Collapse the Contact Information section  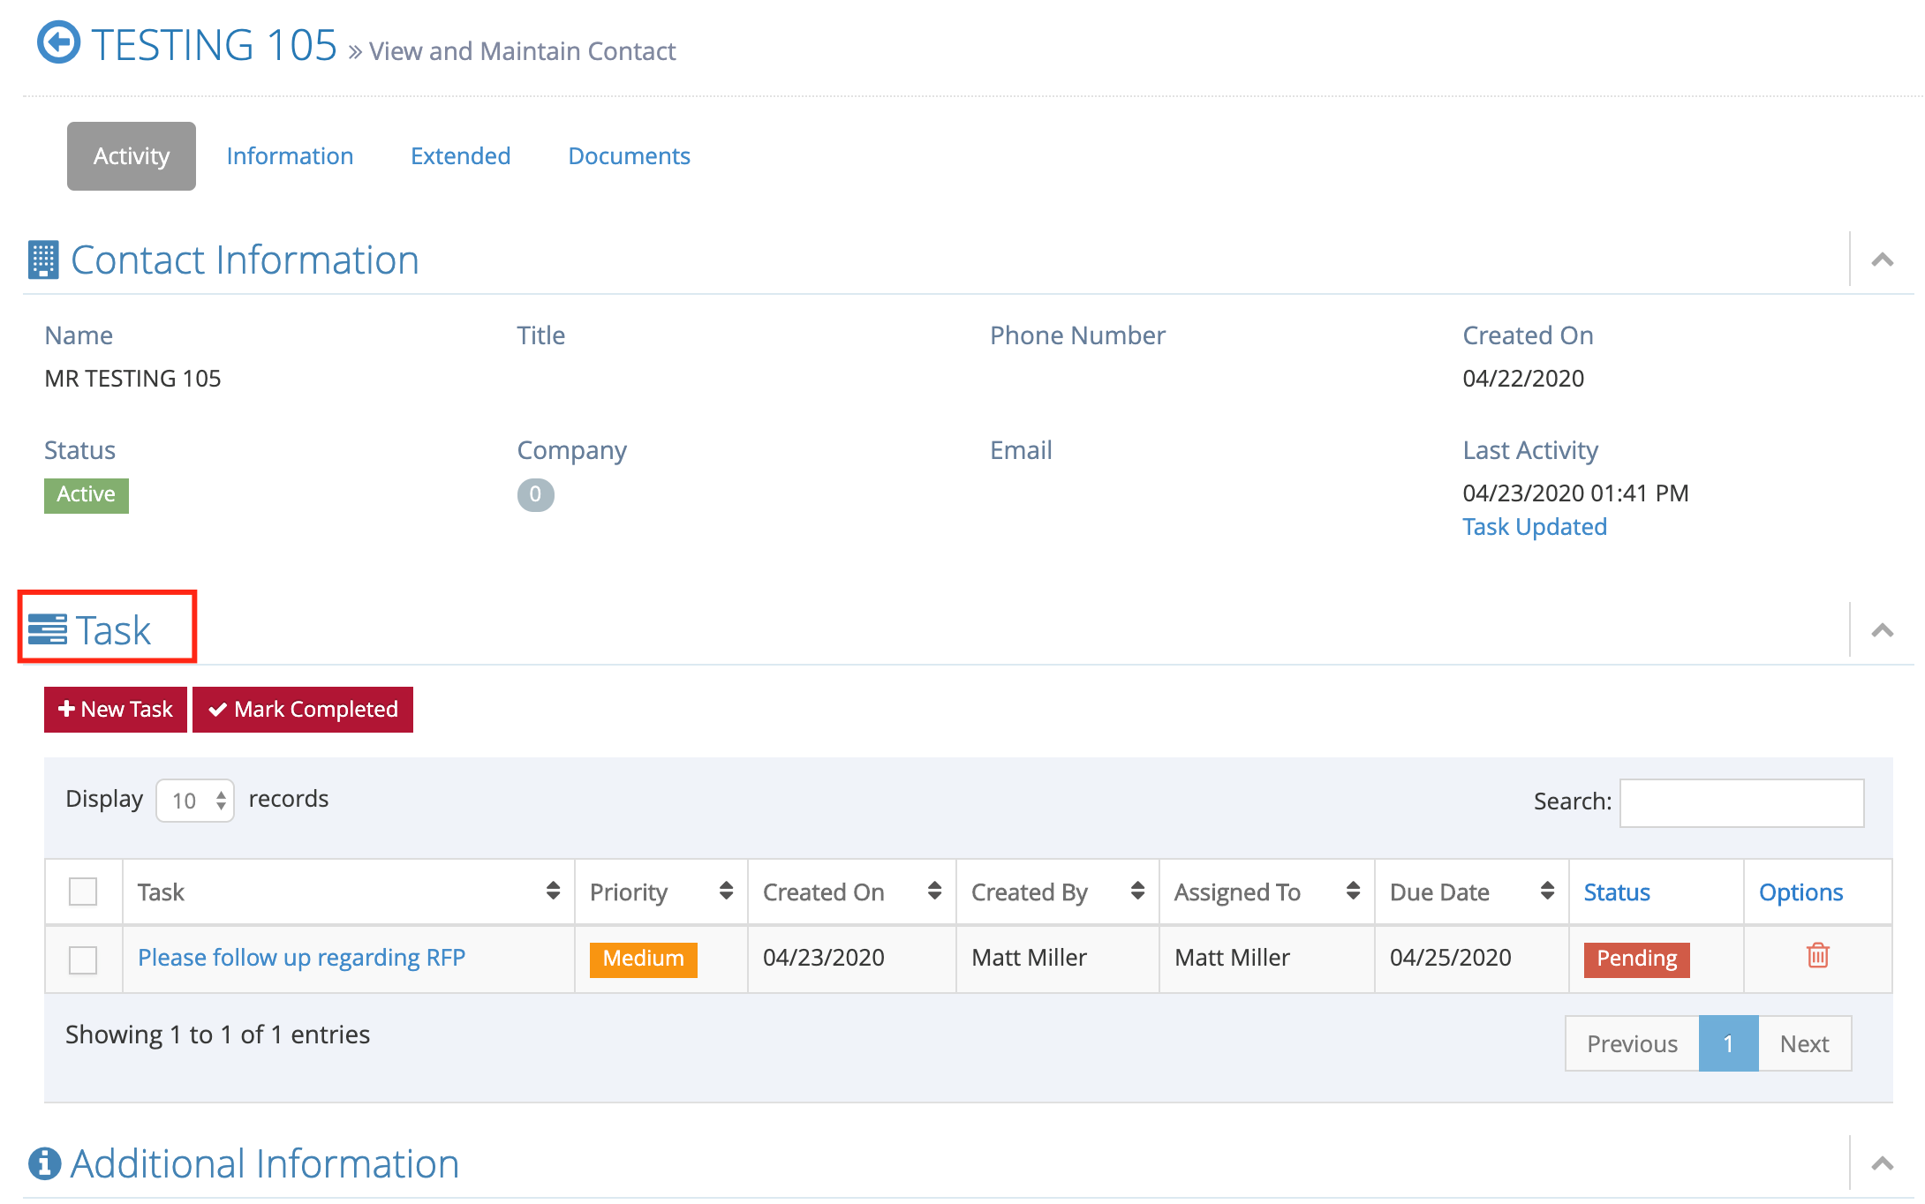click(1882, 260)
